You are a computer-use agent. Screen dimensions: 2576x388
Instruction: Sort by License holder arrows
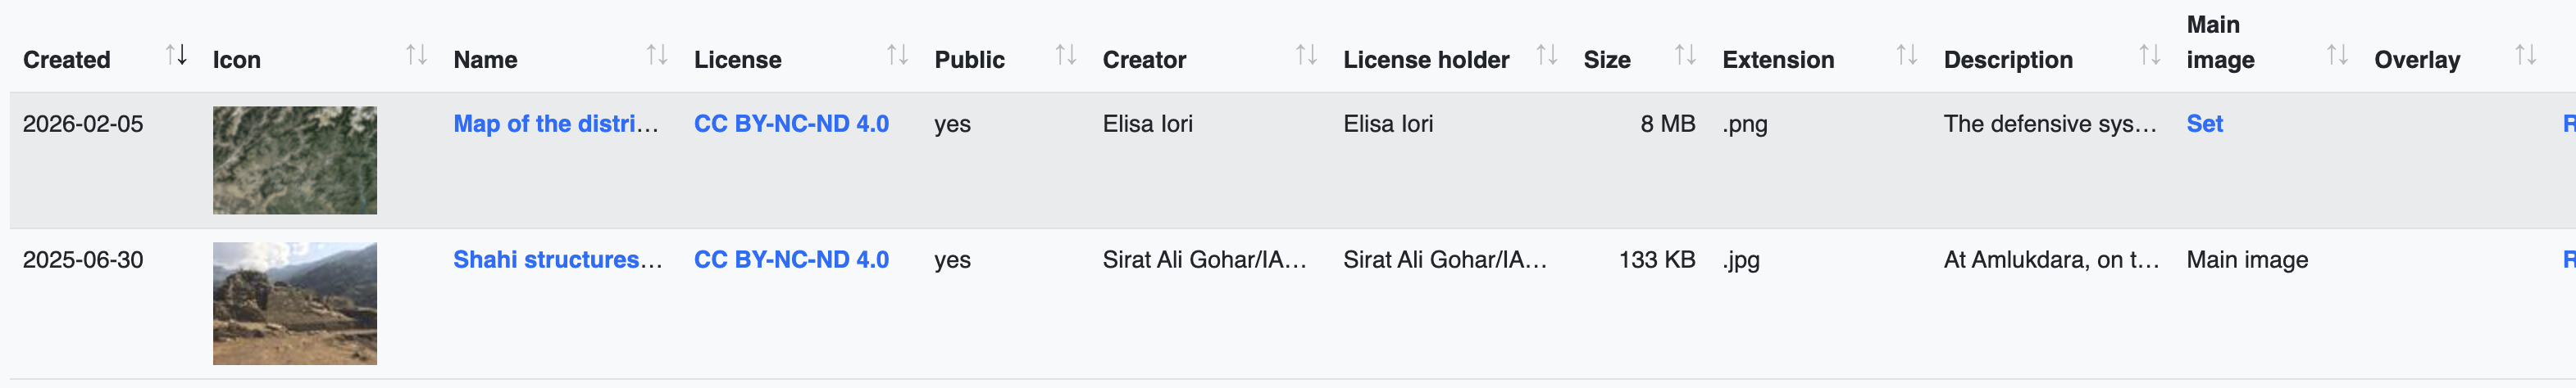point(1546,55)
